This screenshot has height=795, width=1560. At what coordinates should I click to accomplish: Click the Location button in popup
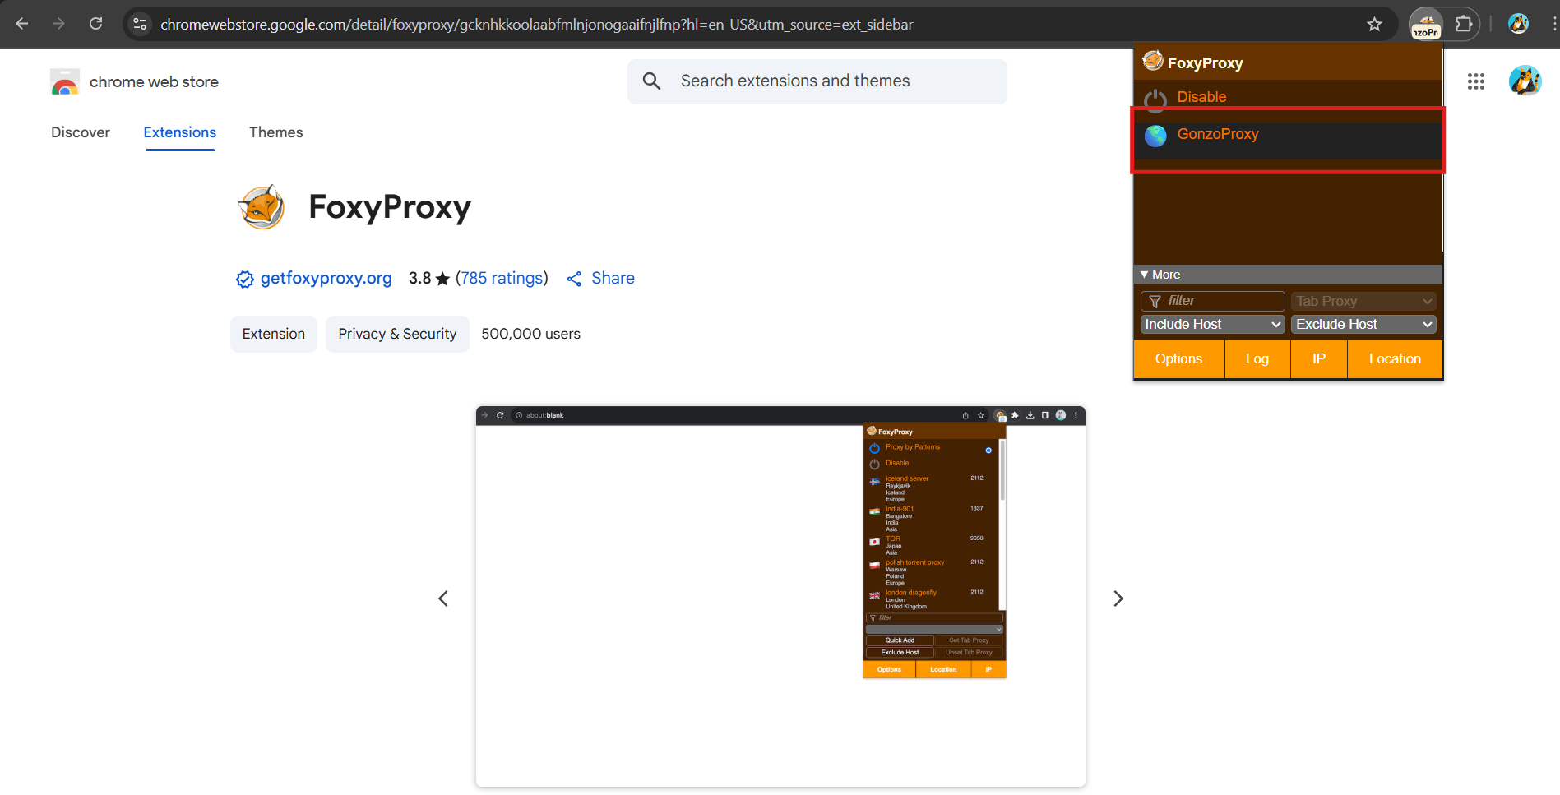coord(1395,359)
